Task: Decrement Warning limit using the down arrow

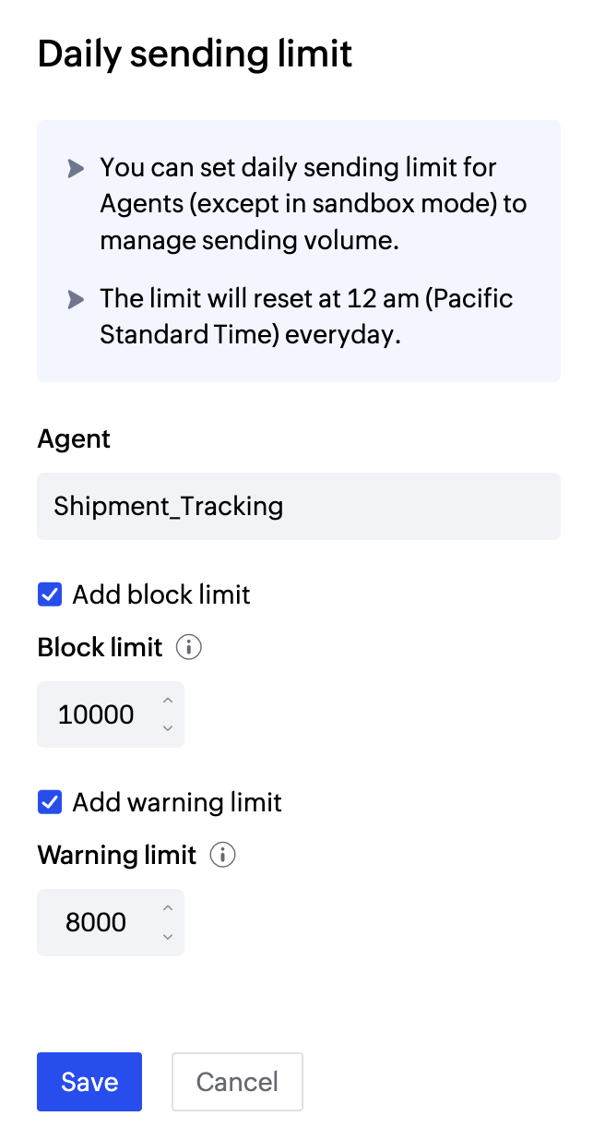Action: pyautogui.click(x=168, y=936)
